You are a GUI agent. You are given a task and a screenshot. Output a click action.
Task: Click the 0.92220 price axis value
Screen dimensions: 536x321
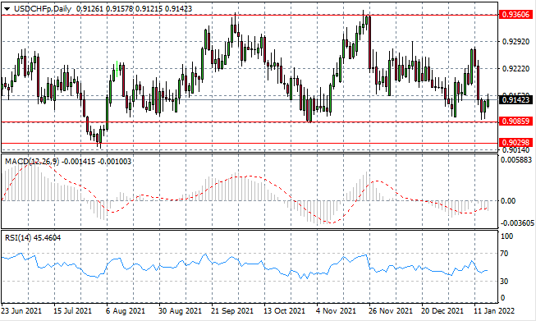515,69
